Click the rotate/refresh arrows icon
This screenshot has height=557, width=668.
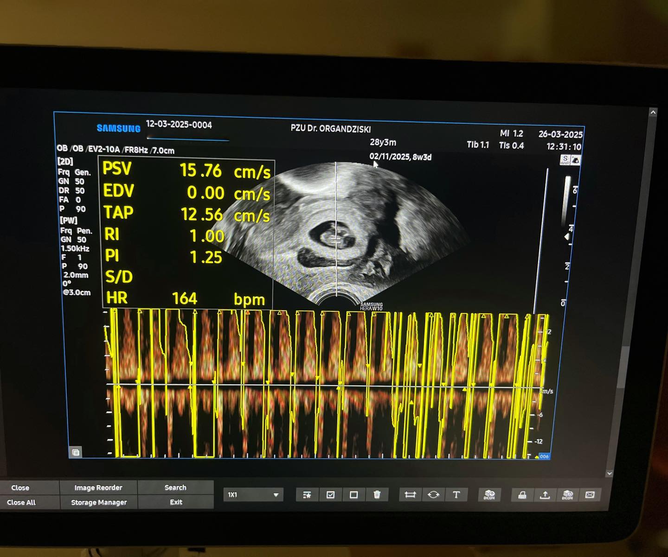pyautogui.click(x=433, y=495)
